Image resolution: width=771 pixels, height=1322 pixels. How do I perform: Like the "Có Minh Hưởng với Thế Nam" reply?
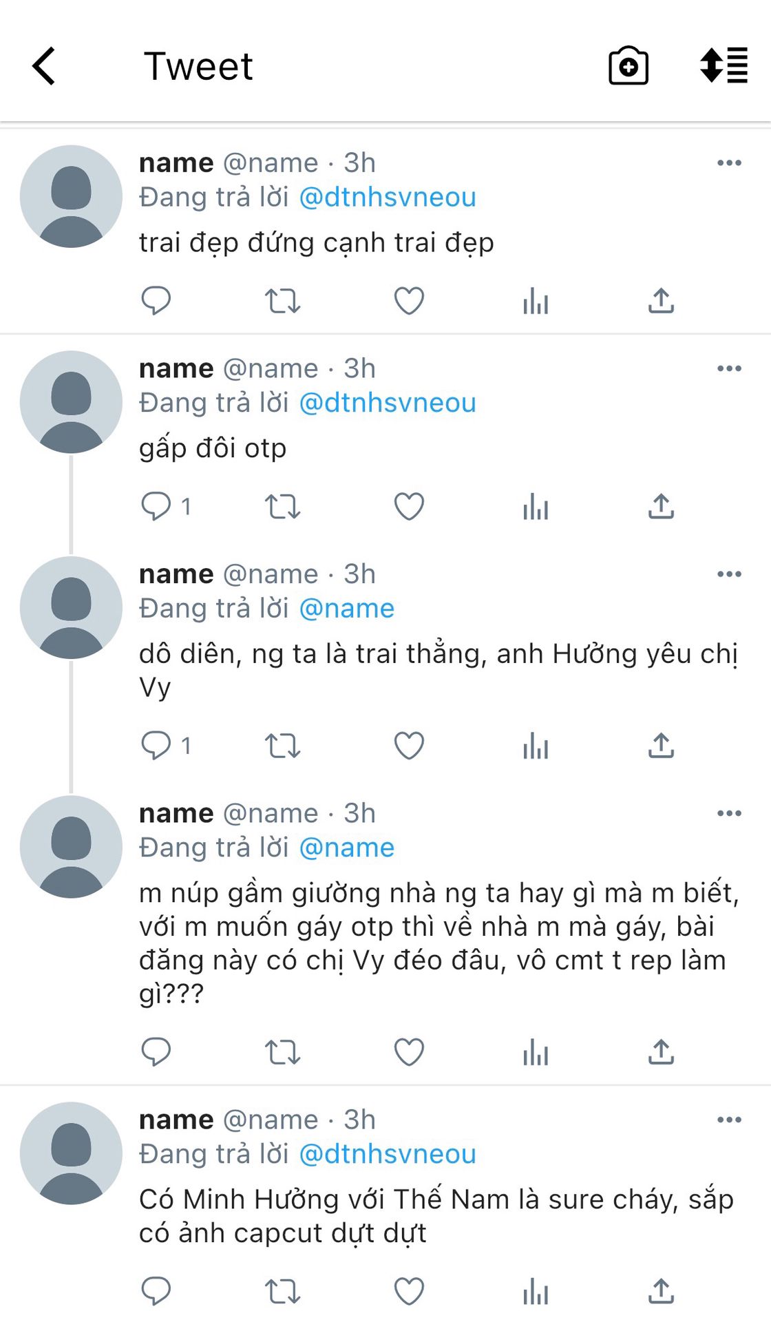tap(409, 1291)
